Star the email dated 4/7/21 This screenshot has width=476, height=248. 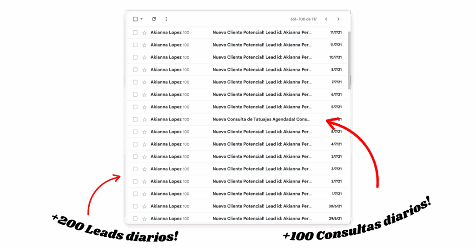pos(144,144)
